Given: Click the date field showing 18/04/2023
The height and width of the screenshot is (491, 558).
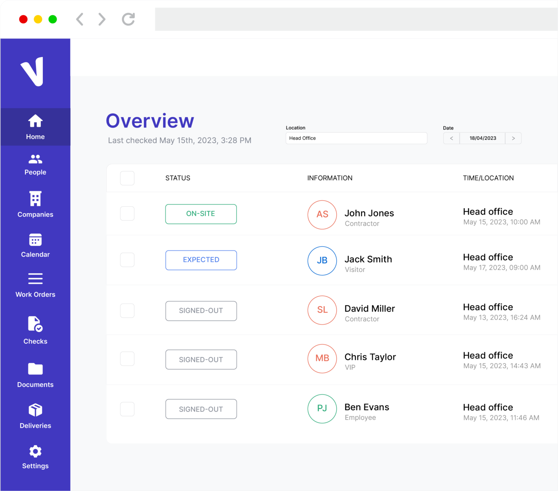Looking at the screenshot, I should coord(482,138).
